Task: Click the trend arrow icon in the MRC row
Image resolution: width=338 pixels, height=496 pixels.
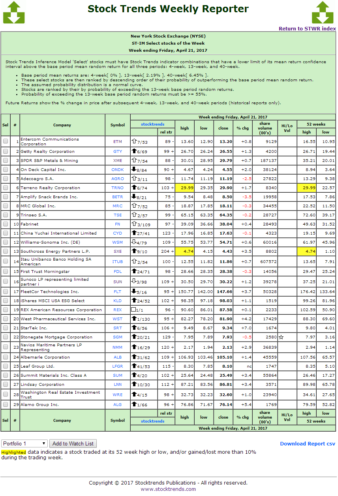Action: tap(134, 206)
